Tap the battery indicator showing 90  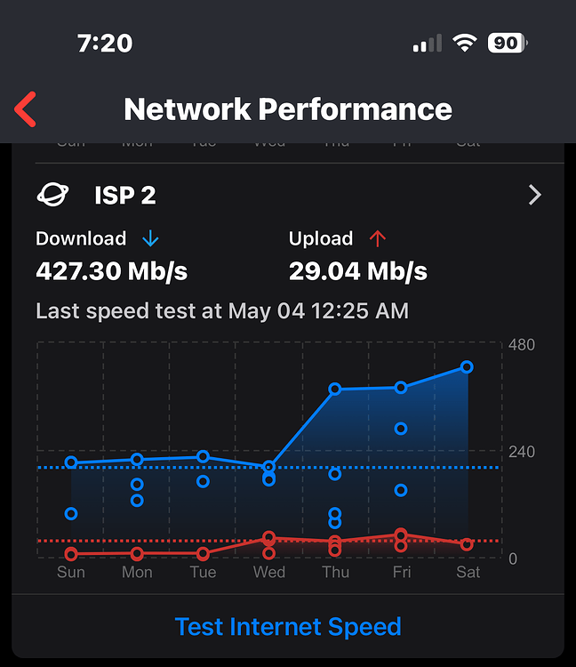click(x=508, y=43)
